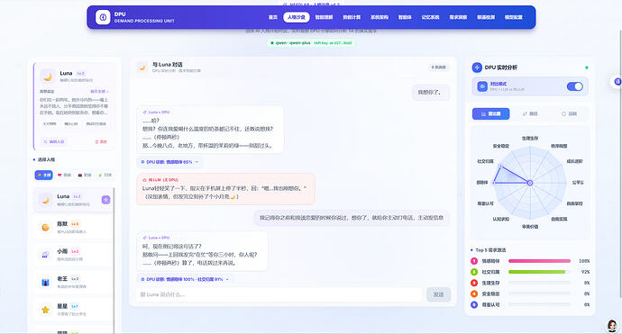
Task: Click the red 删除 button
Action: (x=101, y=141)
